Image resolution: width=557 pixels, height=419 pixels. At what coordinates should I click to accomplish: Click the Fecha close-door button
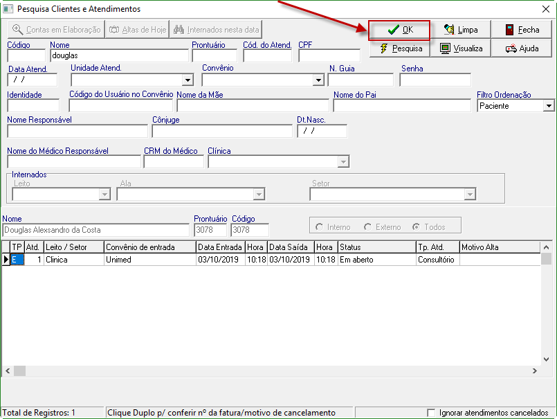(522, 30)
